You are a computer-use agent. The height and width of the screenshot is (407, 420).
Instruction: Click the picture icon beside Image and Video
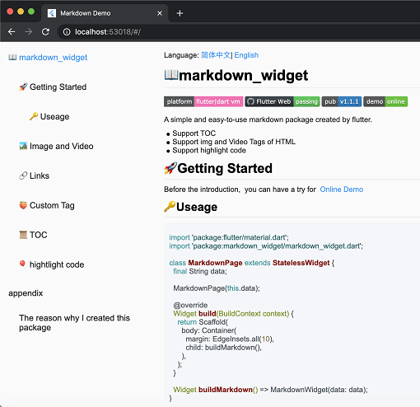coord(23,146)
